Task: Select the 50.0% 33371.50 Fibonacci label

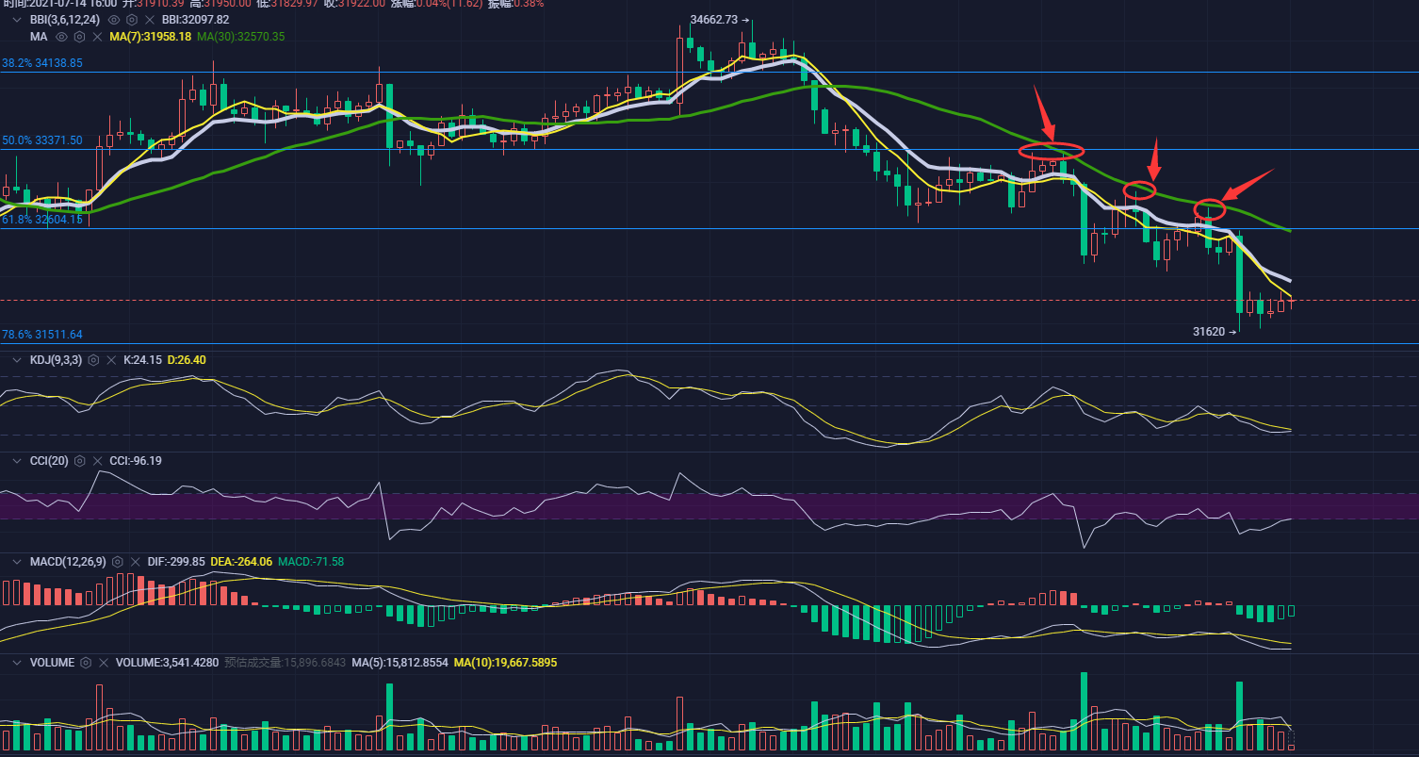Action: [x=42, y=140]
